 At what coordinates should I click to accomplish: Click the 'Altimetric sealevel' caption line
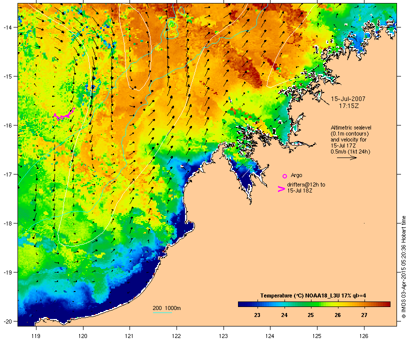[351, 127]
